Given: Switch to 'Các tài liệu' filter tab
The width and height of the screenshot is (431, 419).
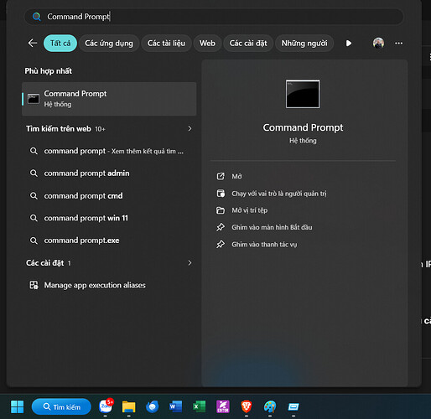Looking at the screenshot, I should click(x=166, y=44).
